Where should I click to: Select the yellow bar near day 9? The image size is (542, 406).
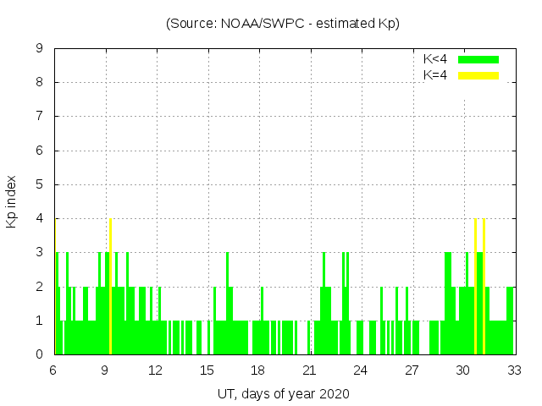(110, 286)
